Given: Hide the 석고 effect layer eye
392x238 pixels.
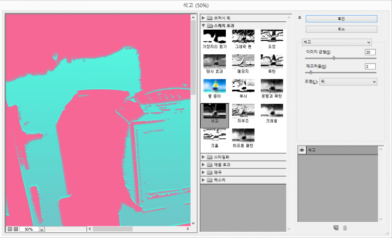Looking at the screenshot, I should (302, 150).
